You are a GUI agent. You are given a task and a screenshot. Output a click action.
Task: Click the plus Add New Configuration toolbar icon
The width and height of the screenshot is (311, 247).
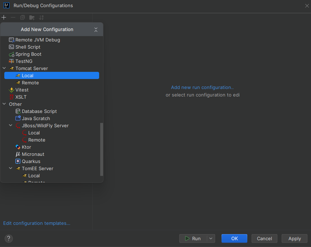(x=4, y=18)
